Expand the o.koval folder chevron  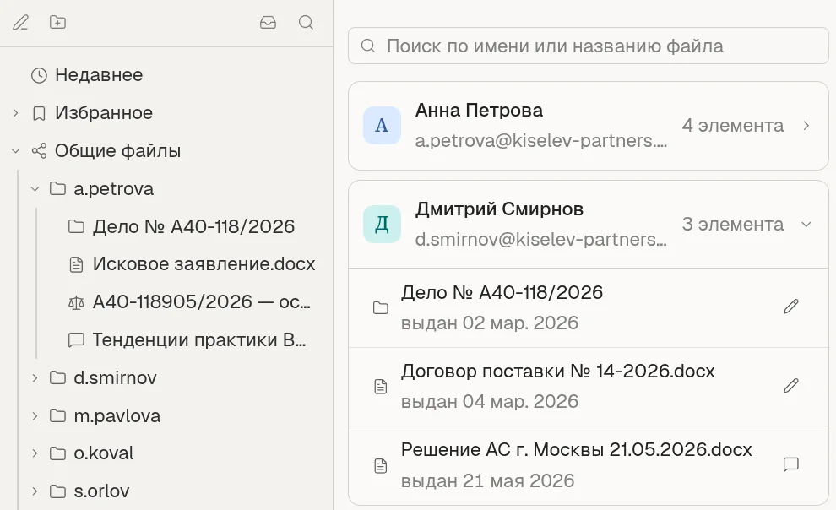tap(35, 453)
